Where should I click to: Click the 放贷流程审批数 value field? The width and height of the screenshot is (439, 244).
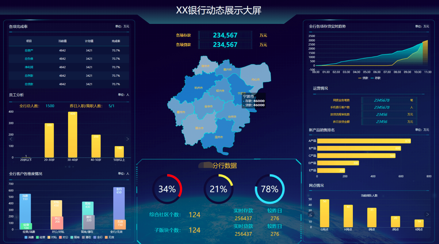389,114
